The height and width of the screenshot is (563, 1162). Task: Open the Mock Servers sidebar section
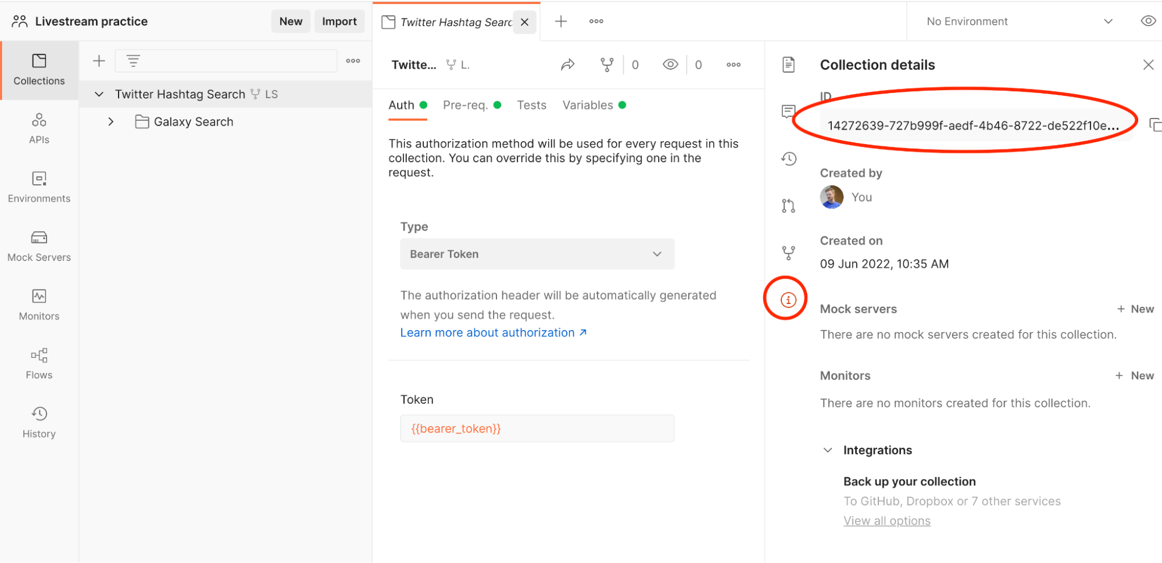[39, 246]
